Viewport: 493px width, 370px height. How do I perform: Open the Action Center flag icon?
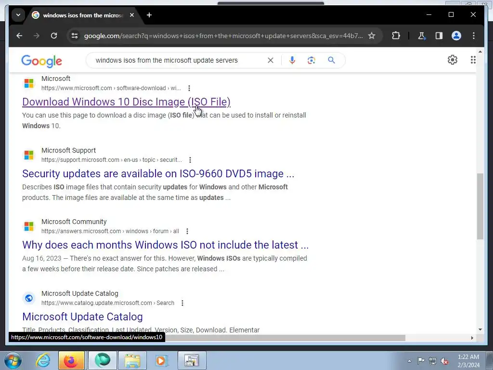pyautogui.click(x=421, y=361)
